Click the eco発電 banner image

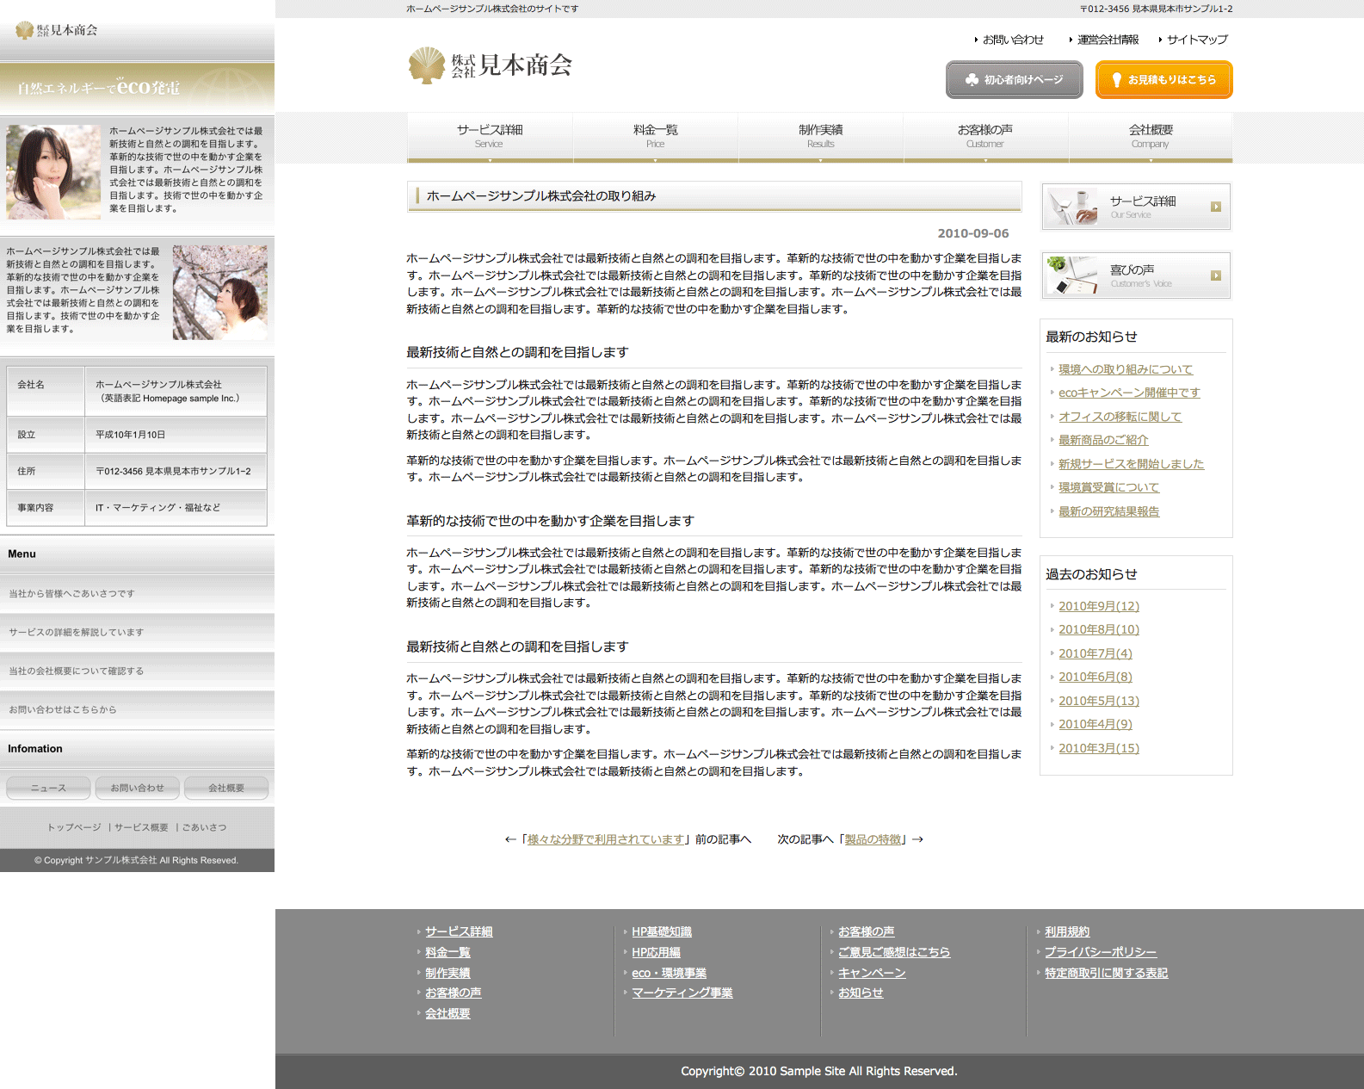pos(137,88)
